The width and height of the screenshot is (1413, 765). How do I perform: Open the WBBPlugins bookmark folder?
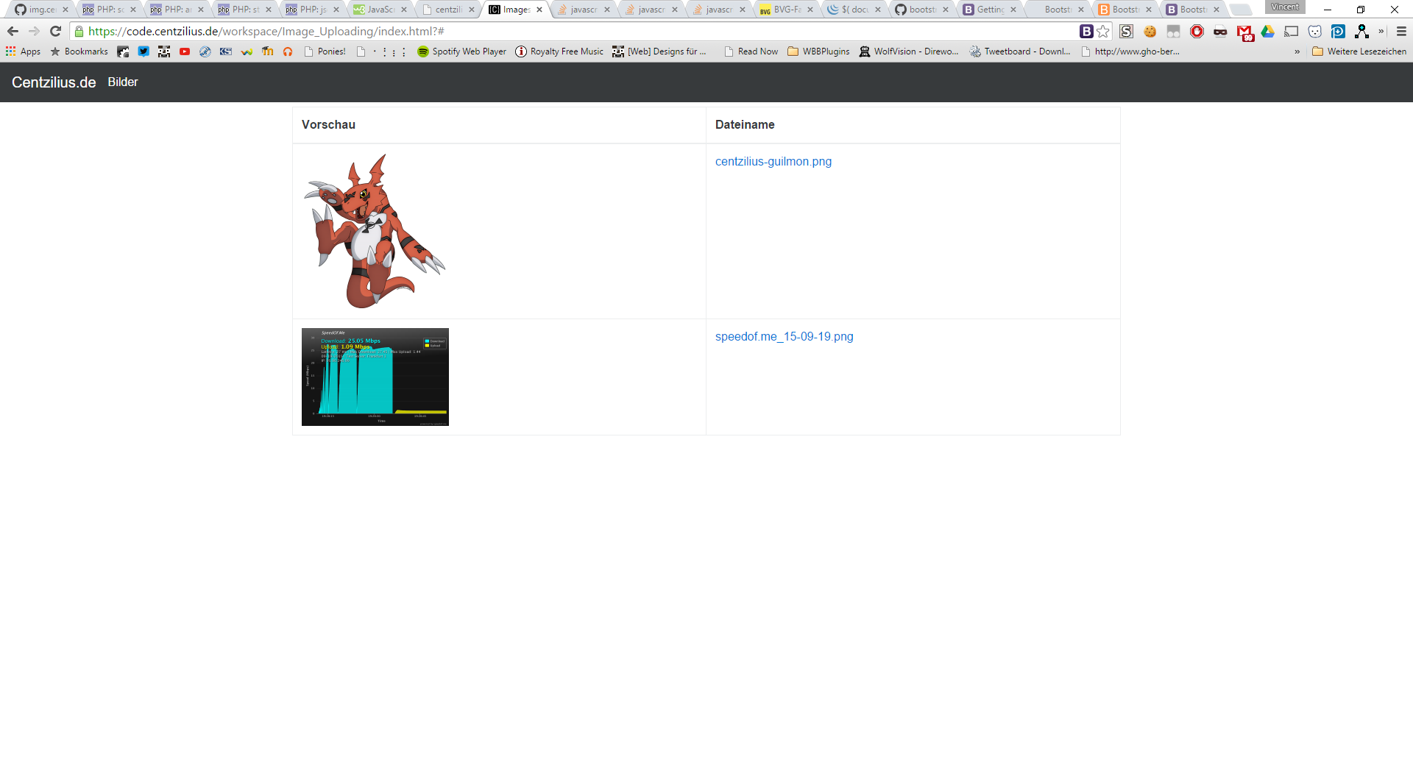(x=818, y=51)
